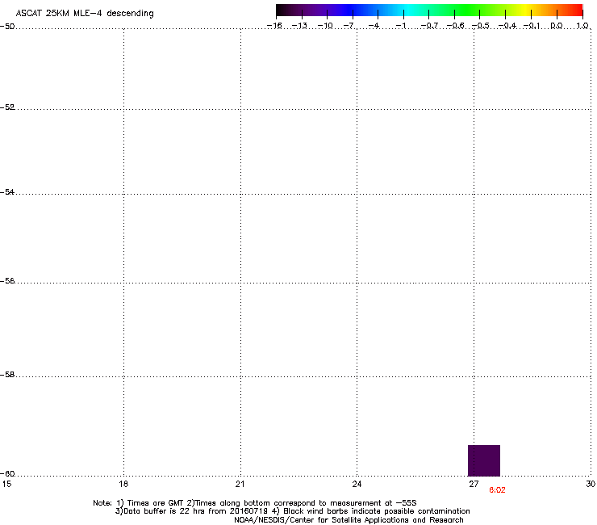Click the "-7" color scale label
The image size is (597, 525).
click(349, 26)
